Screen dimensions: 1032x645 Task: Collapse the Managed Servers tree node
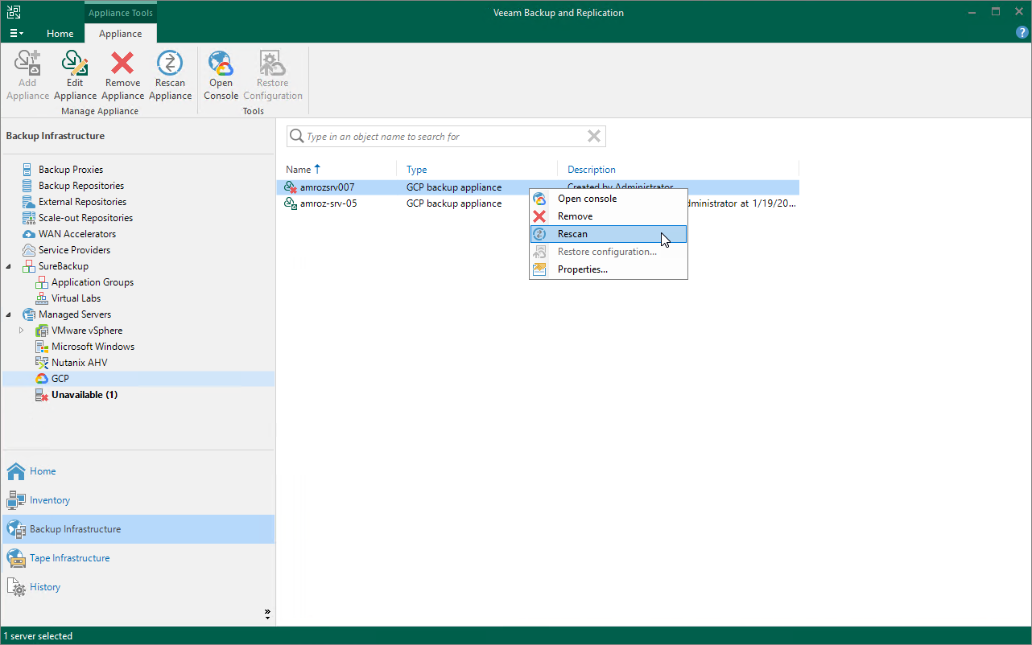9,314
